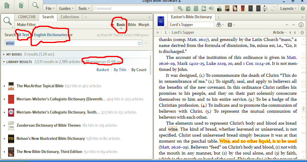This screenshot has width=307, height=162.
Task: Click the clipboard with cross shortcut icon
Action: (x=188, y=8)
